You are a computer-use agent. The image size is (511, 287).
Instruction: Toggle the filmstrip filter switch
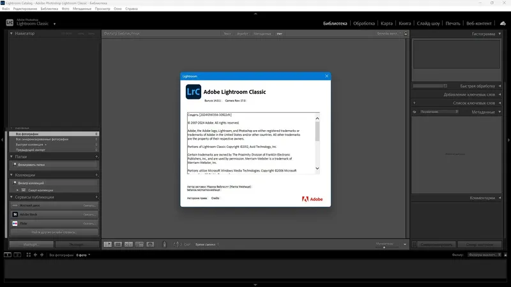point(505,254)
